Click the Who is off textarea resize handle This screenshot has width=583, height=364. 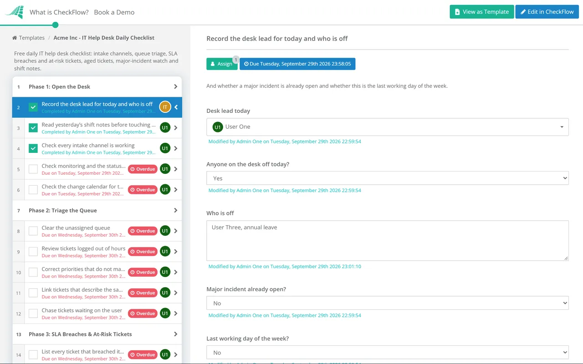click(x=566, y=258)
